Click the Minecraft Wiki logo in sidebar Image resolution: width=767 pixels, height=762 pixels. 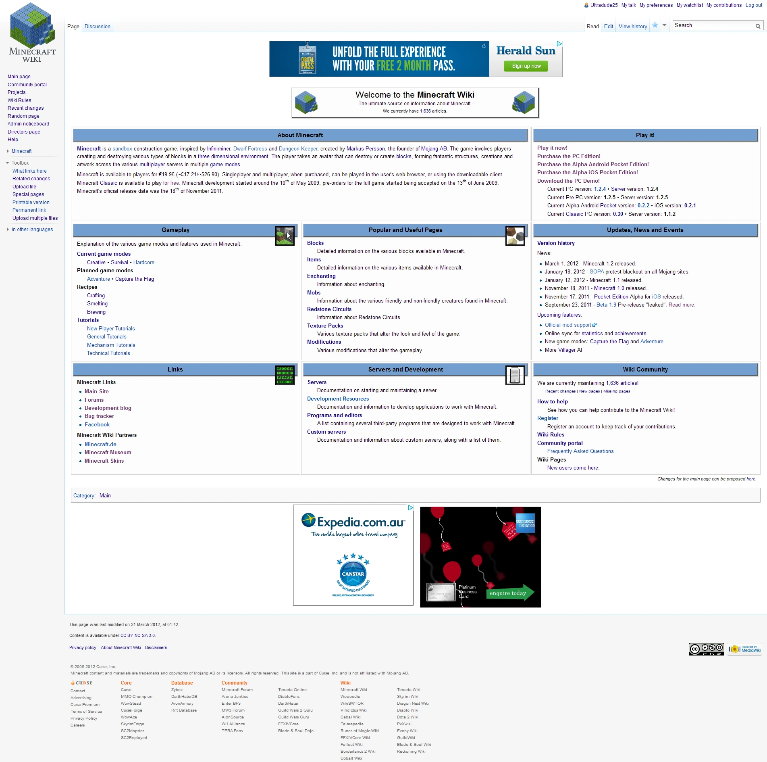point(32,33)
